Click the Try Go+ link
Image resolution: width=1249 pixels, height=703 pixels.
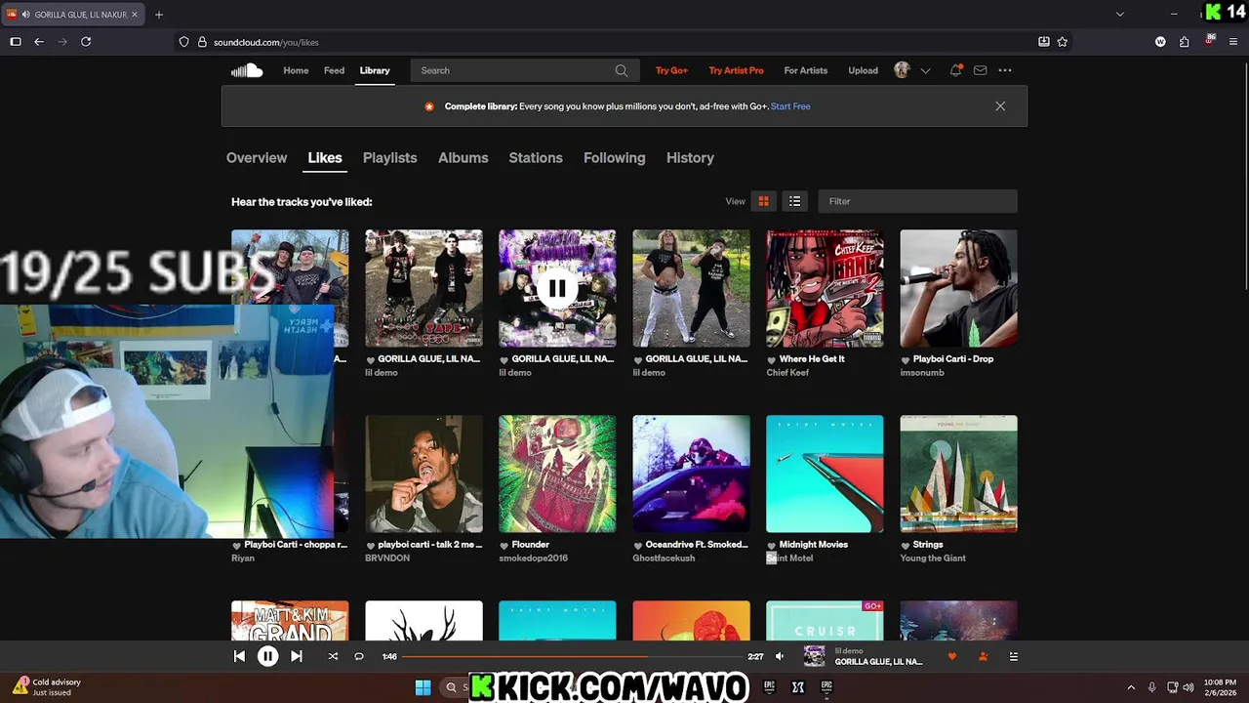point(671,70)
